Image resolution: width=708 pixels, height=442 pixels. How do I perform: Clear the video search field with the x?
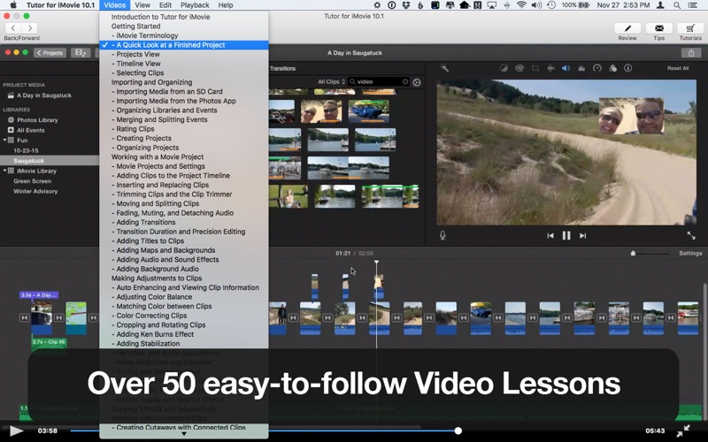[405, 81]
